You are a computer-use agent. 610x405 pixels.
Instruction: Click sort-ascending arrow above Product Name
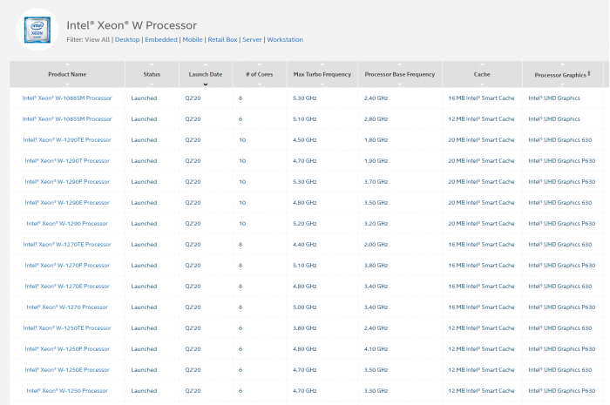(x=67, y=65)
